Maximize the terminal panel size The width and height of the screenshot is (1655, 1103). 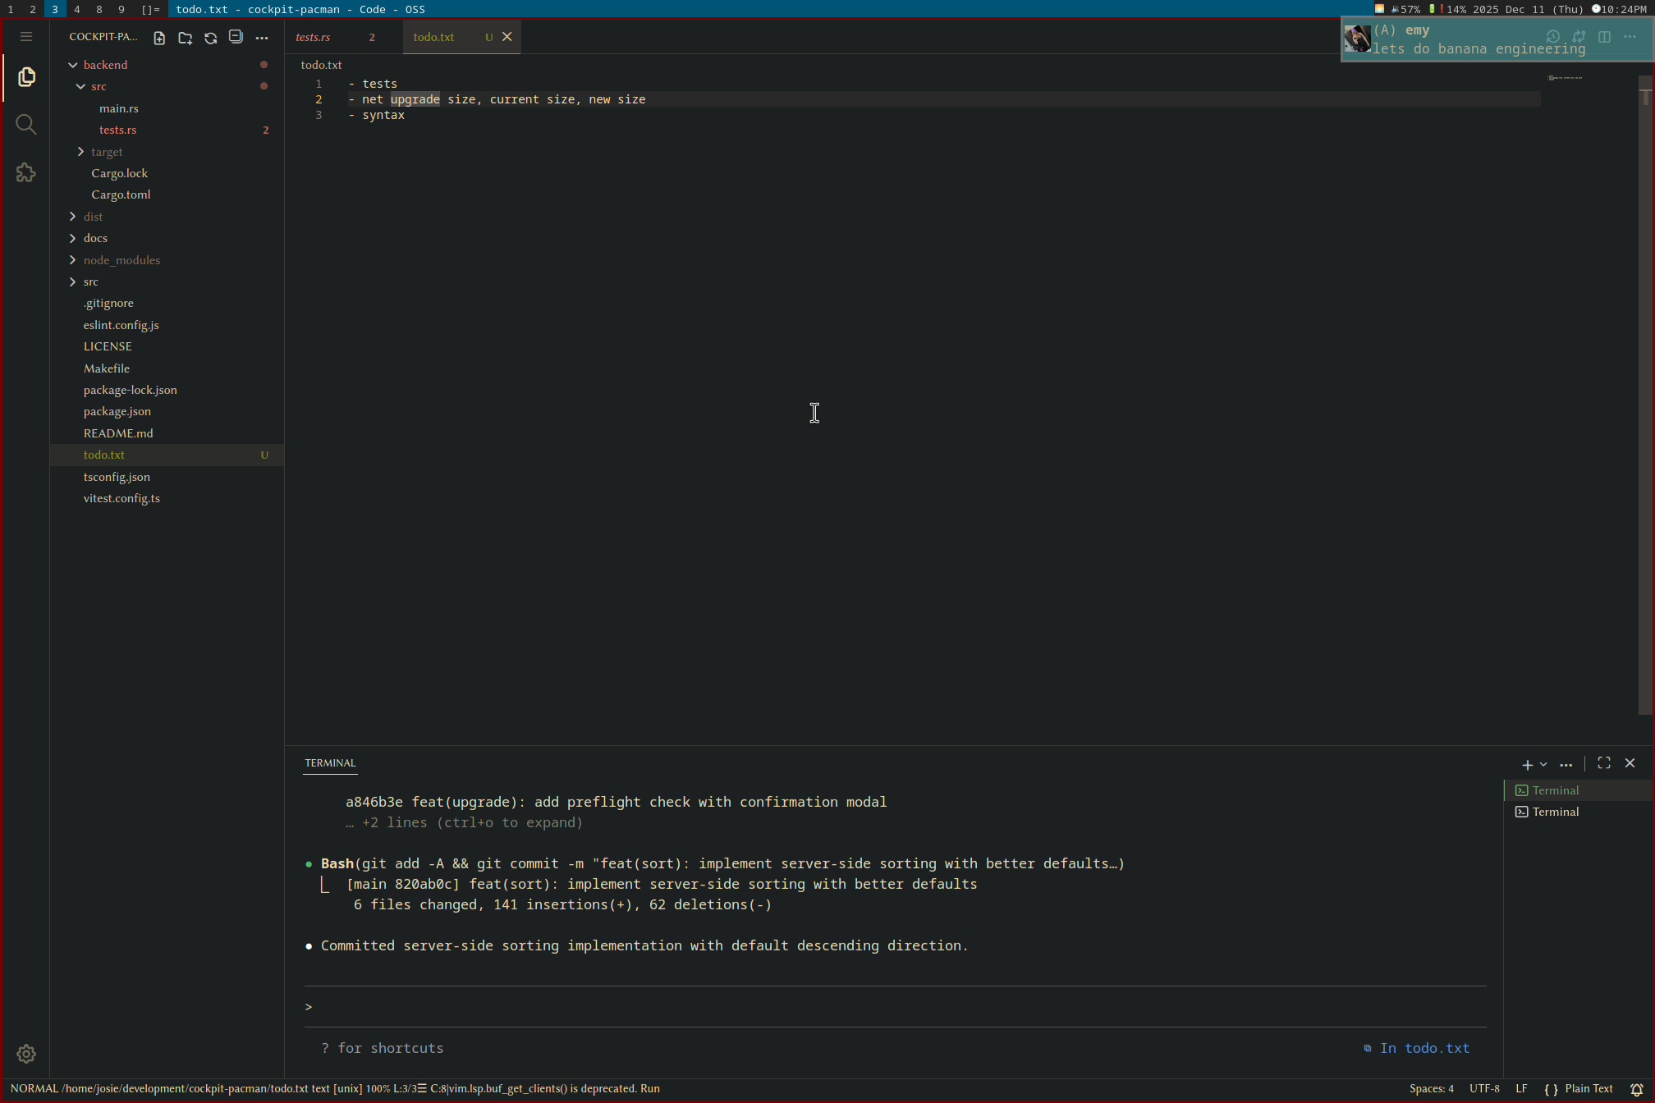[x=1604, y=763]
